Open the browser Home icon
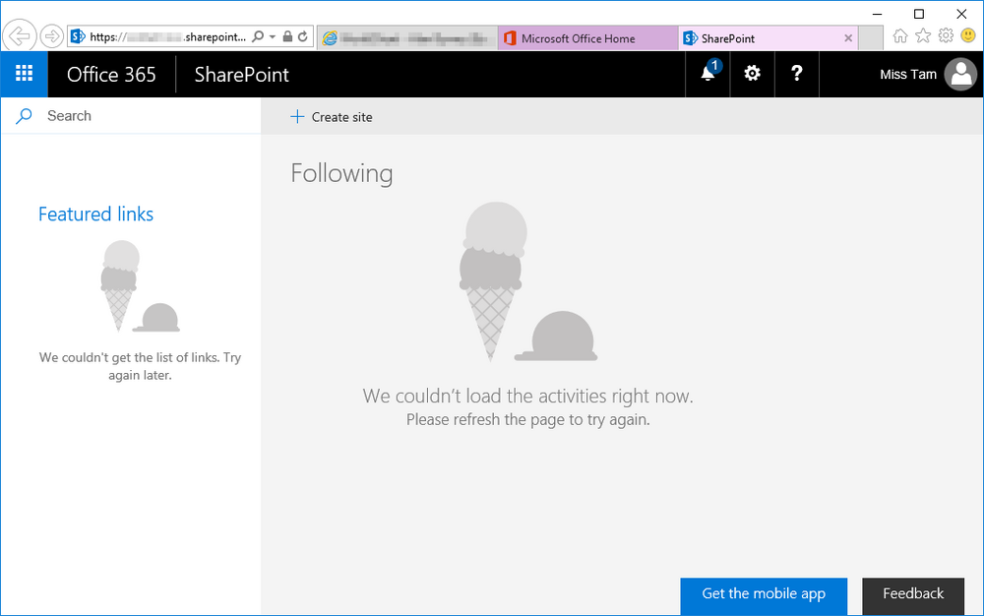The height and width of the screenshot is (616, 984). point(900,35)
